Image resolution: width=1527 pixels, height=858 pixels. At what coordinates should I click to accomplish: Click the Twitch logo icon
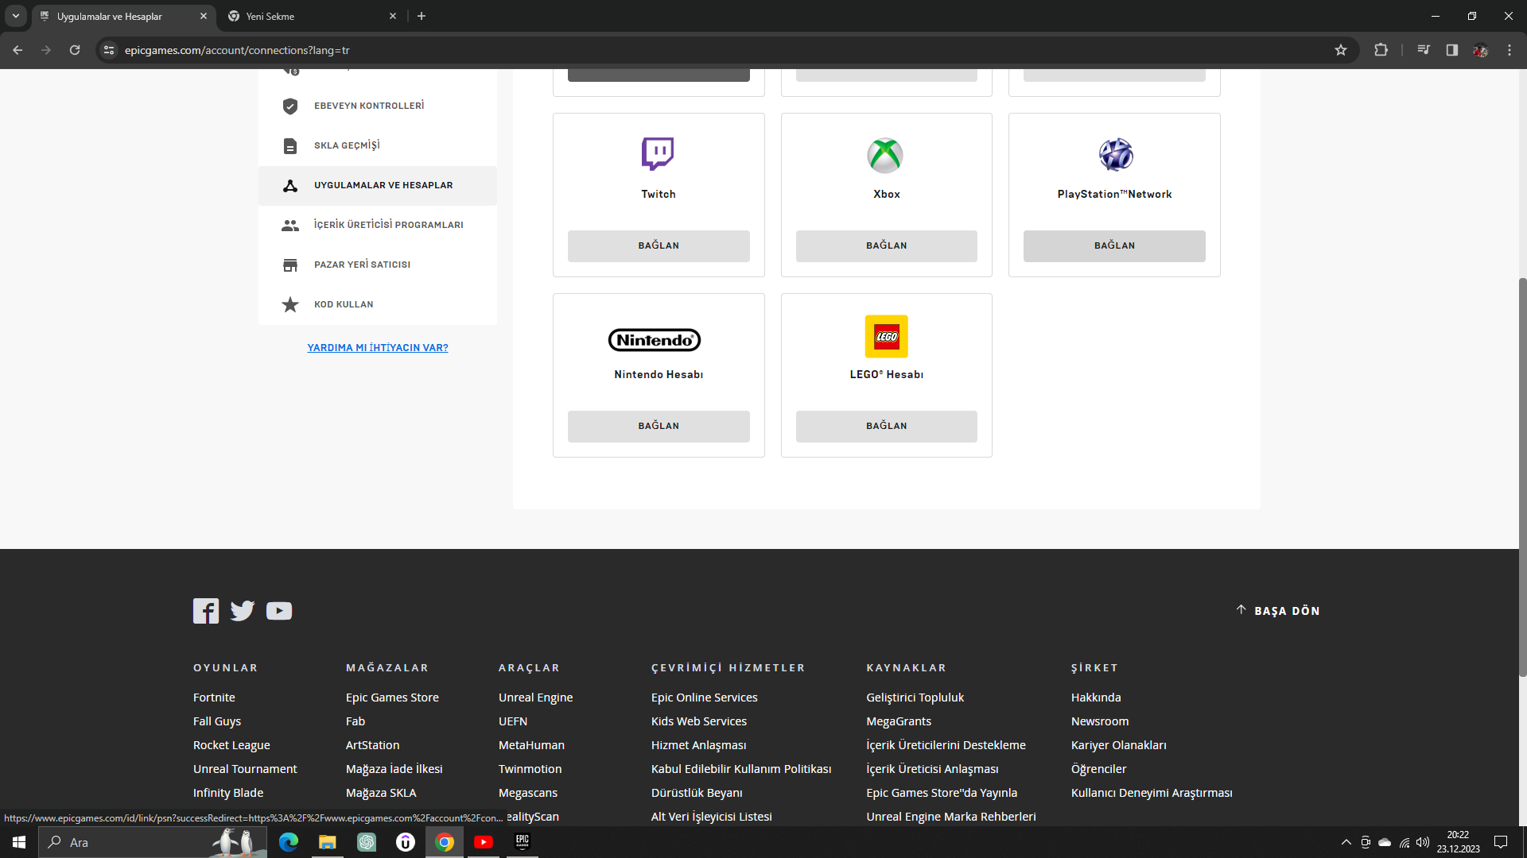pos(658,154)
